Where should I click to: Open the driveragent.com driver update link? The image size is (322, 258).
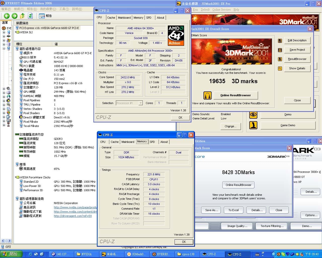click(73, 216)
